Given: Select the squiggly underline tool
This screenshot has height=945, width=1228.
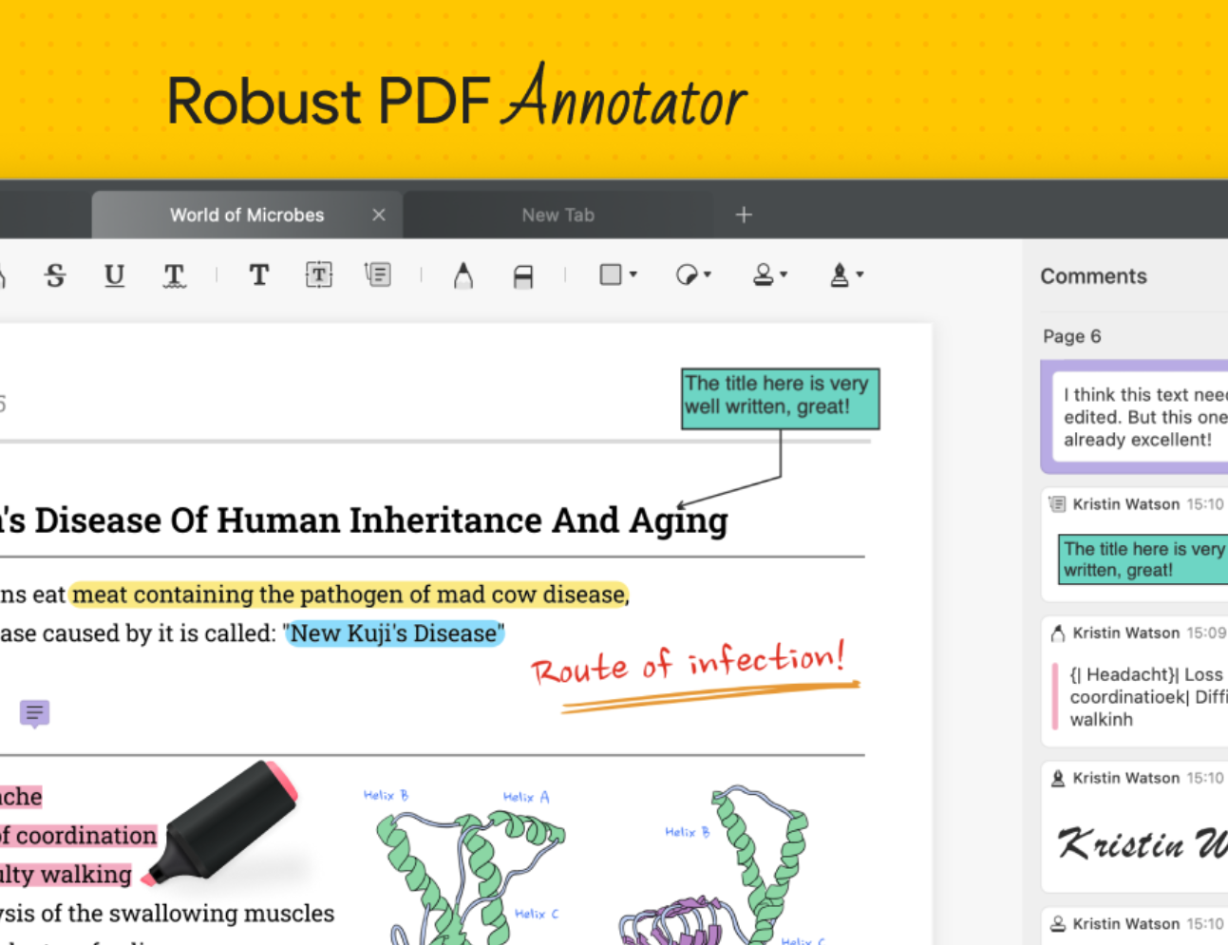Looking at the screenshot, I should tap(174, 275).
